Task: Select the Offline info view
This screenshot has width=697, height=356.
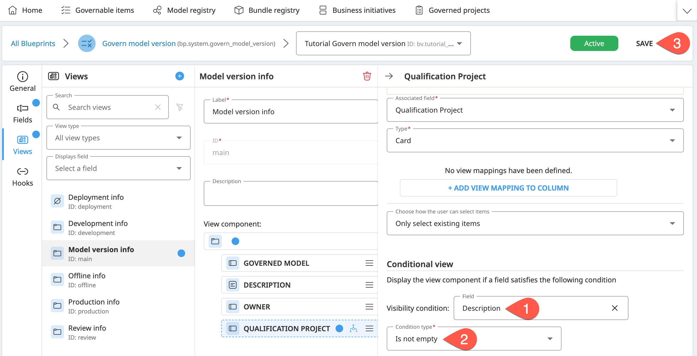Action: point(118,280)
